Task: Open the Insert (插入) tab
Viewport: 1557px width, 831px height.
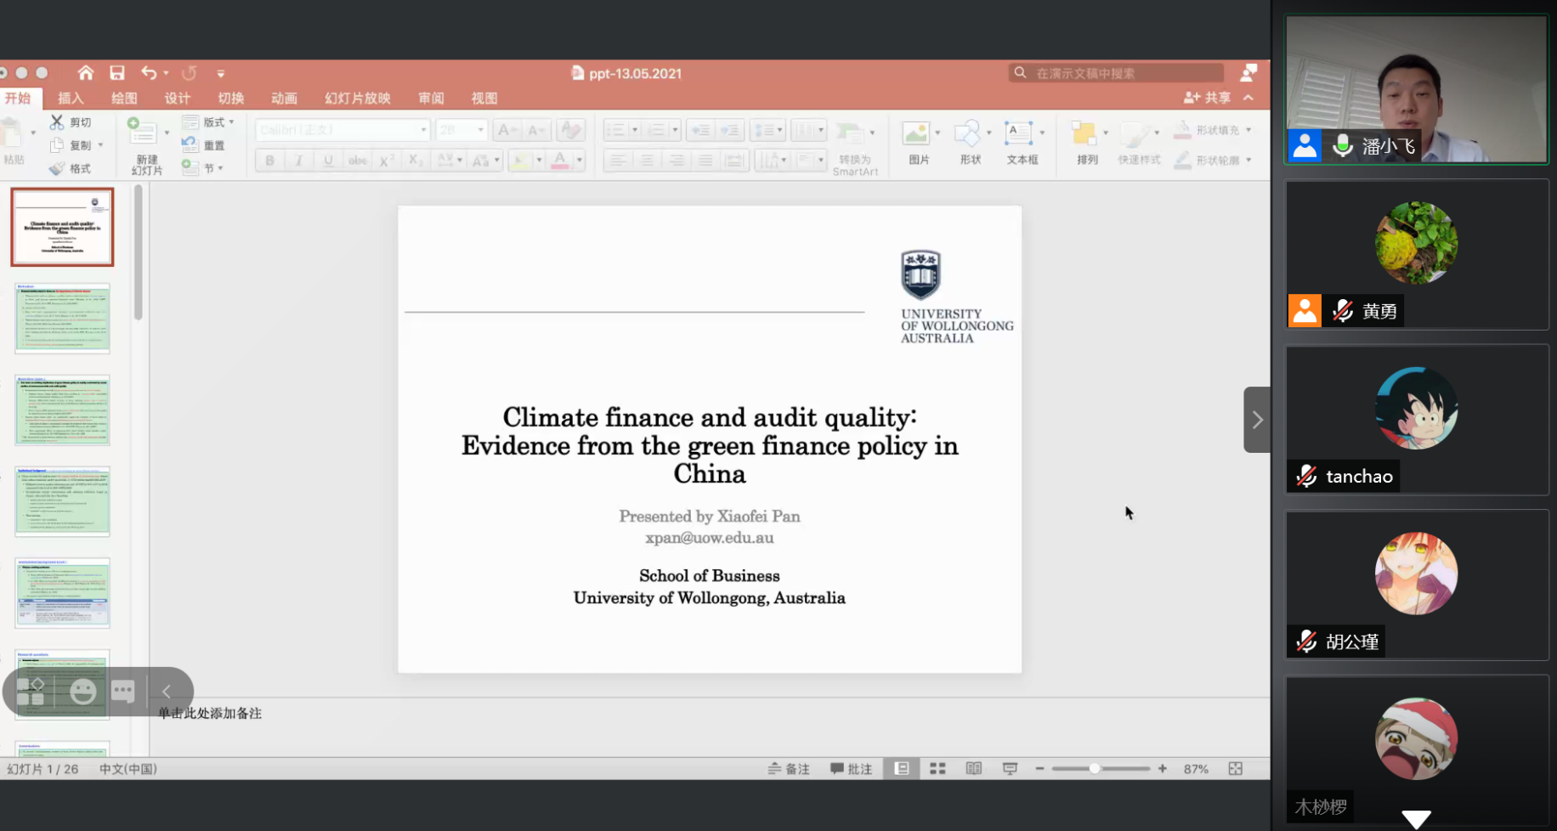Action: point(71,98)
